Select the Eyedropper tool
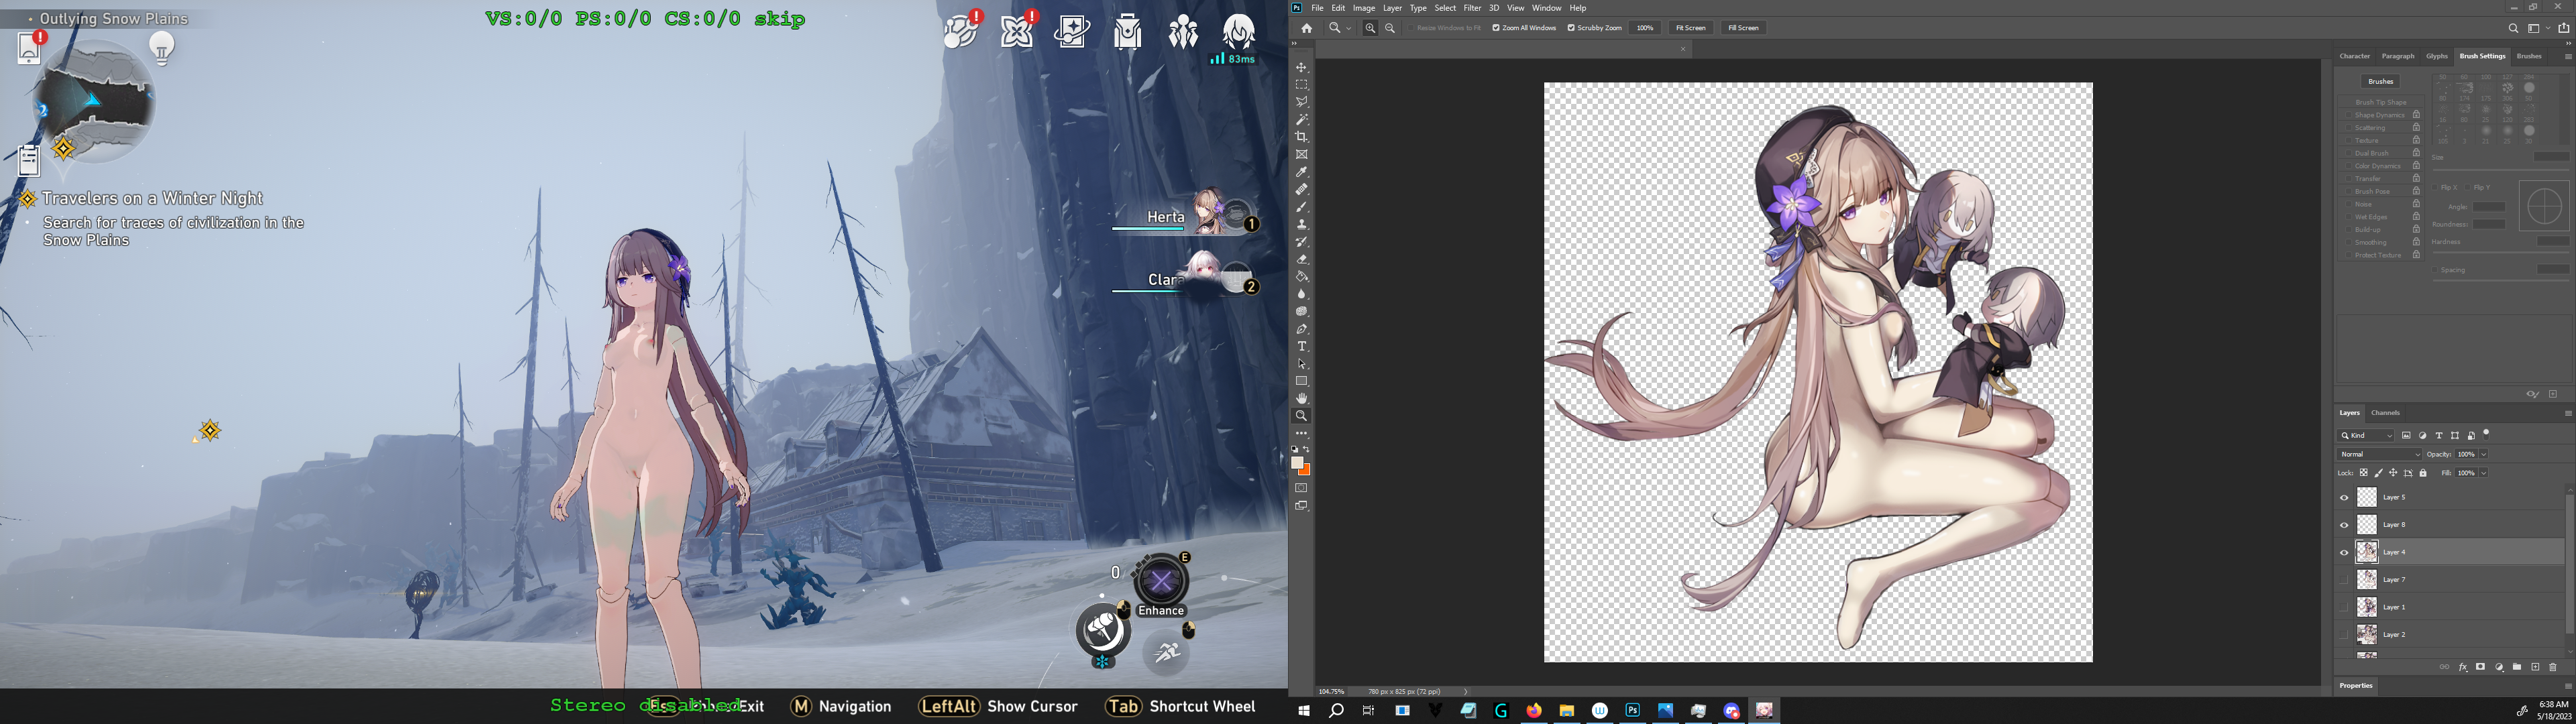This screenshot has width=2576, height=724. pos(1301,172)
